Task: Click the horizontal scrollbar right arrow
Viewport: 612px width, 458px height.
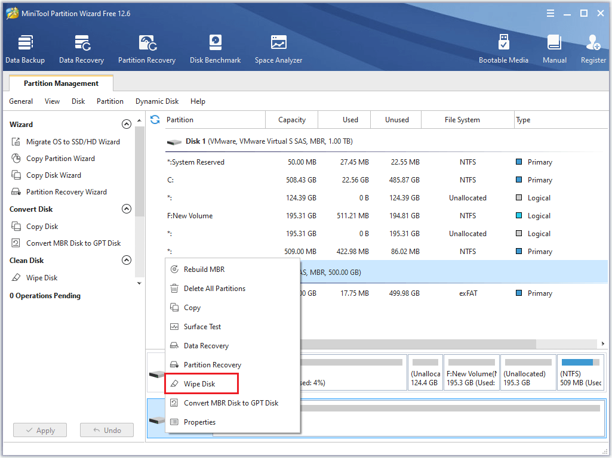Action: coord(603,343)
